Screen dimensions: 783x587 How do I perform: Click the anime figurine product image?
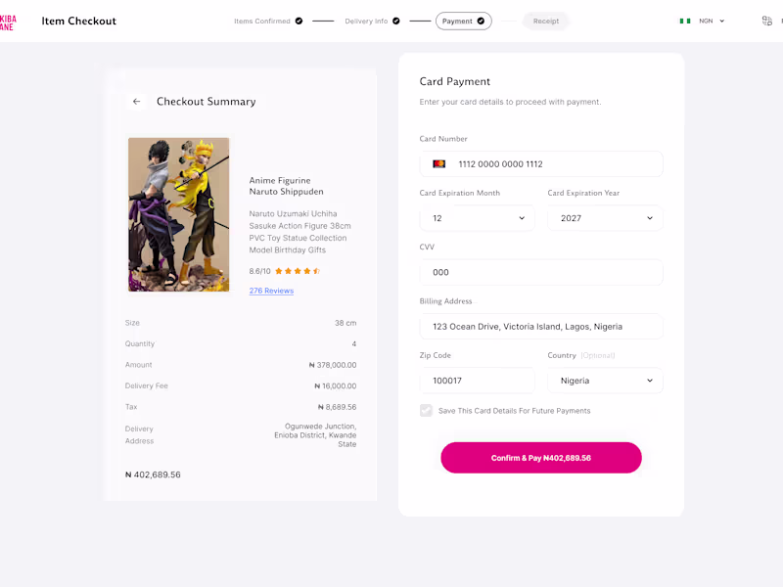pos(178,214)
